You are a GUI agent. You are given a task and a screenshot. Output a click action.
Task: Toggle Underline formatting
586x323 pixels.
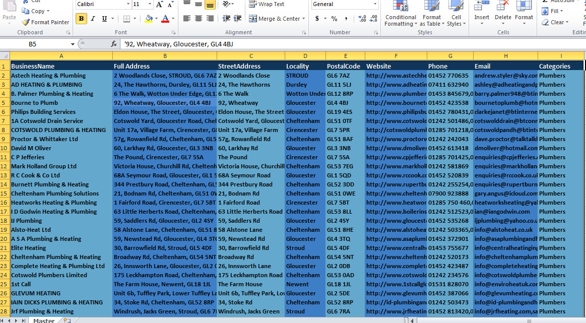click(x=104, y=19)
